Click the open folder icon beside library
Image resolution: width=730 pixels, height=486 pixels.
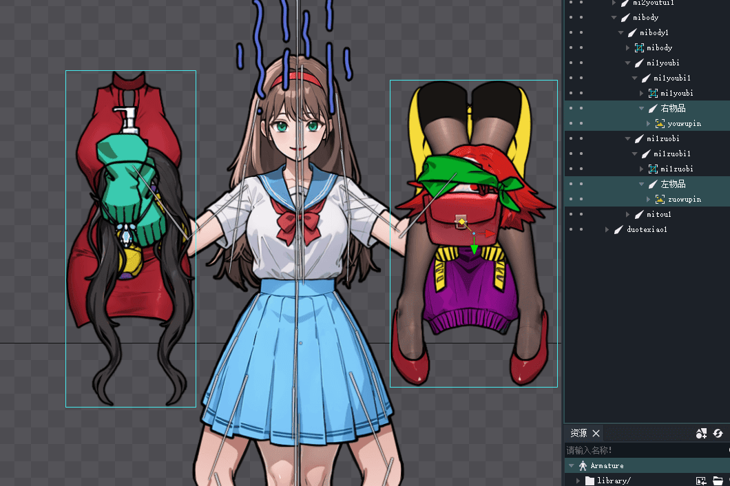(718, 480)
